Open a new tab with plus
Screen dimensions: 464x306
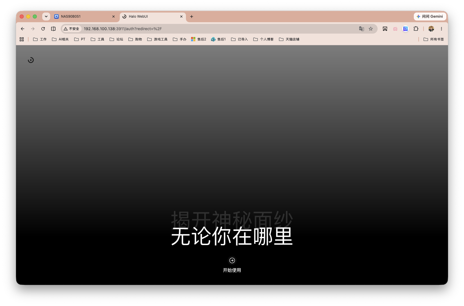(x=192, y=17)
